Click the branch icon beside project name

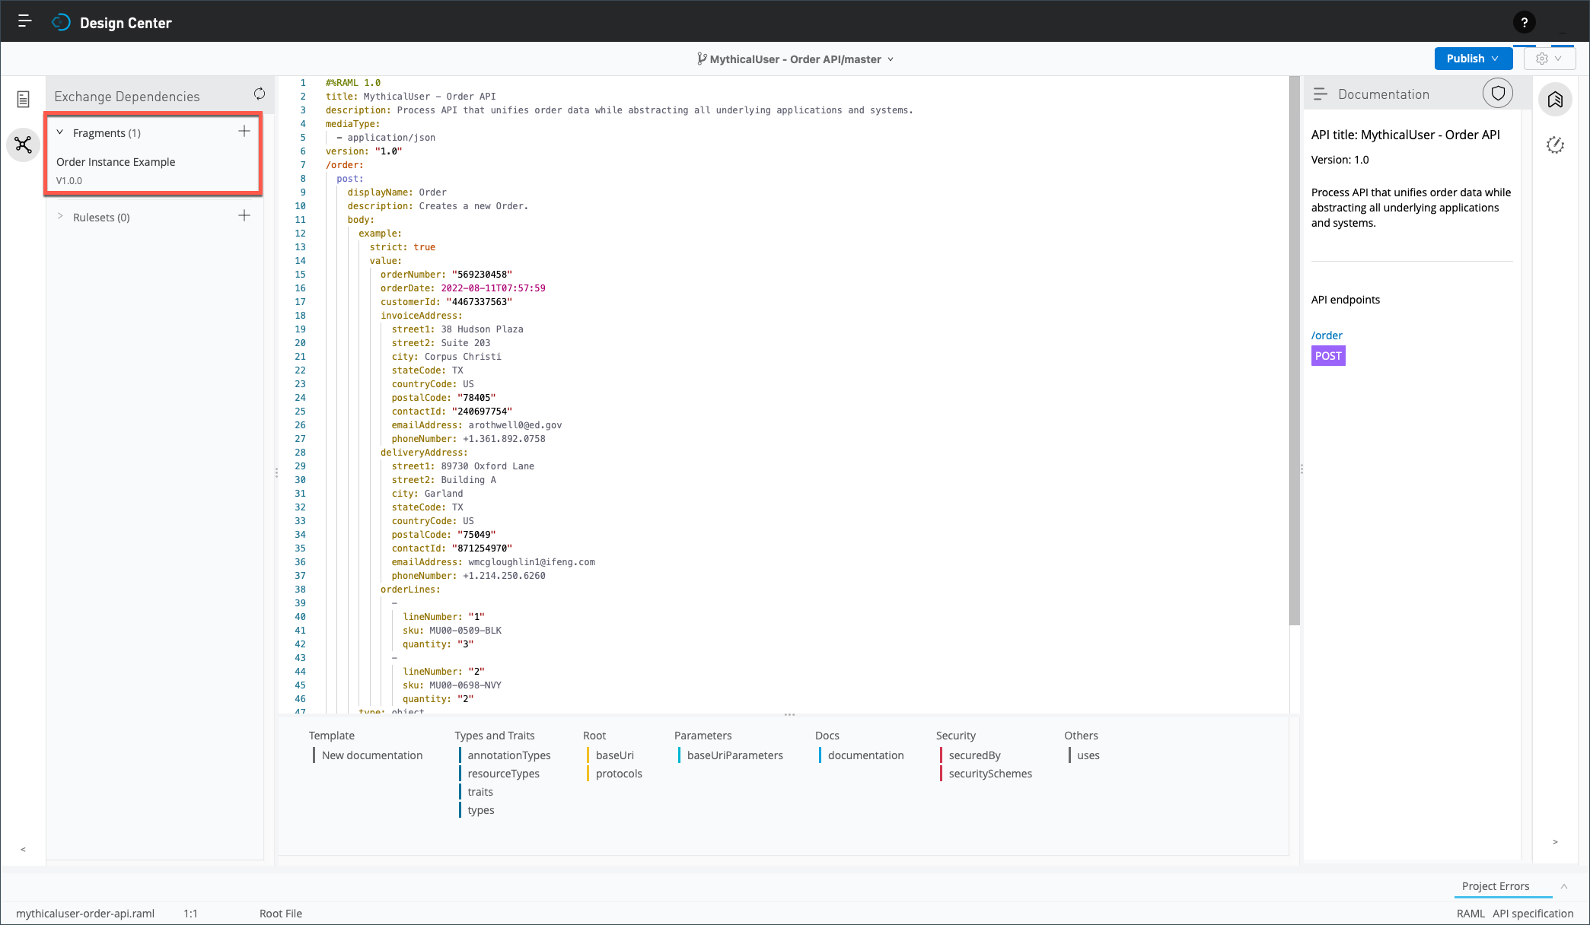tap(701, 59)
